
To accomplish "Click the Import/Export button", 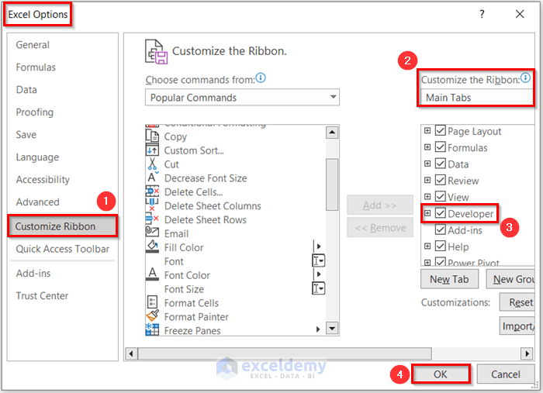I will click(x=517, y=326).
